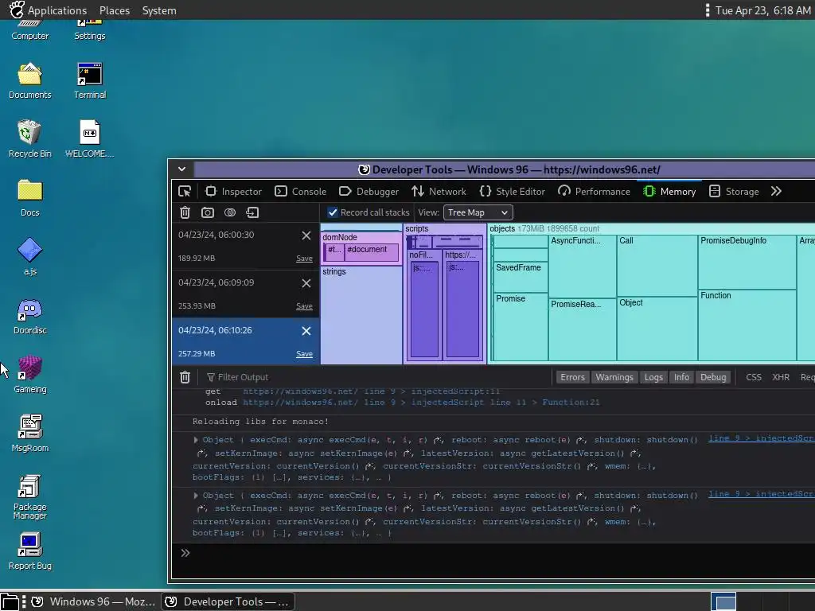Open the Tree Map view dropdown
This screenshot has height=611, width=815.
[478, 212]
